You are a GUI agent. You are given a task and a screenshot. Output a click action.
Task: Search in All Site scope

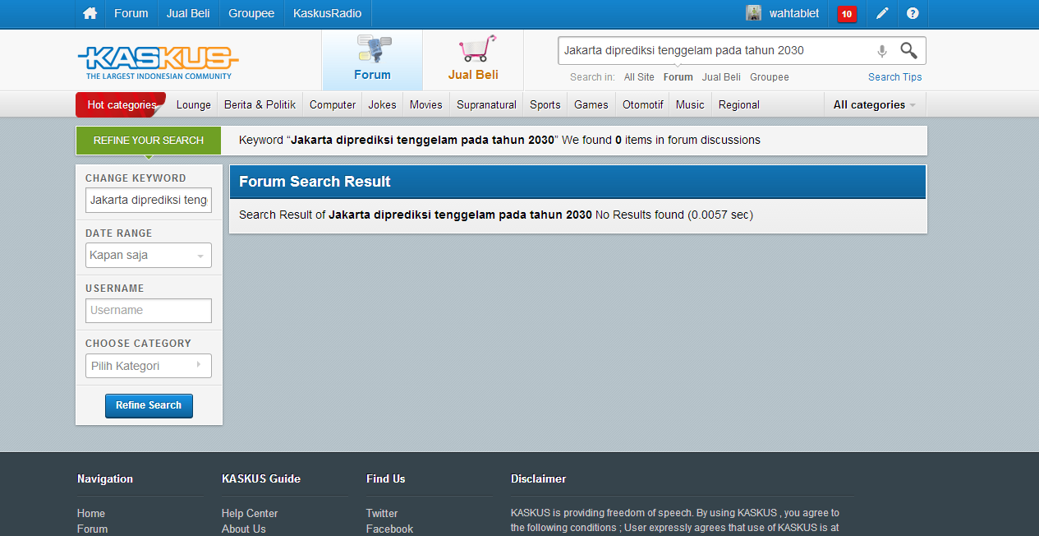tap(639, 77)
